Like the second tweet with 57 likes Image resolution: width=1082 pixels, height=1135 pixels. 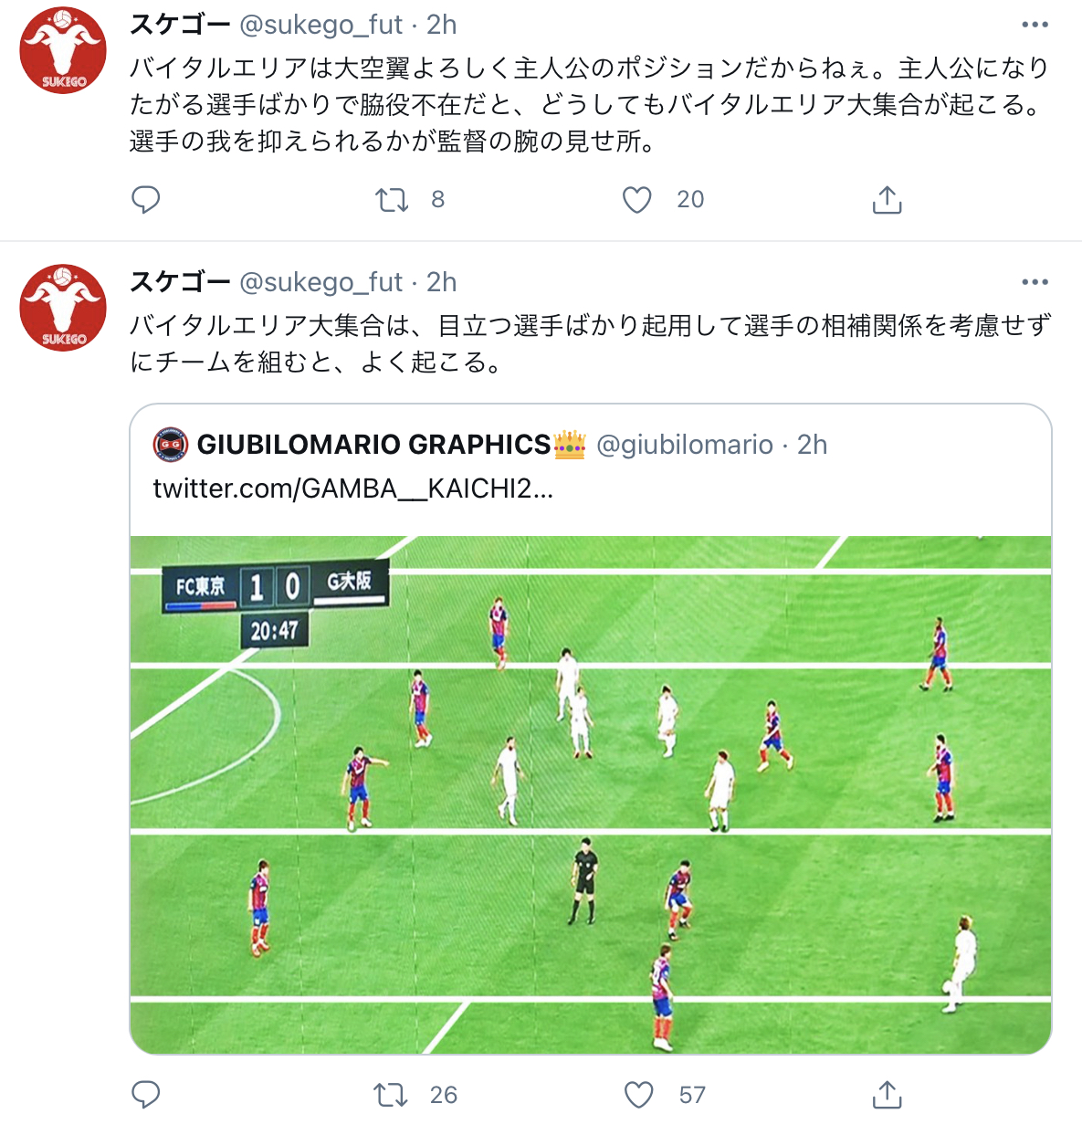point(638,1094)
